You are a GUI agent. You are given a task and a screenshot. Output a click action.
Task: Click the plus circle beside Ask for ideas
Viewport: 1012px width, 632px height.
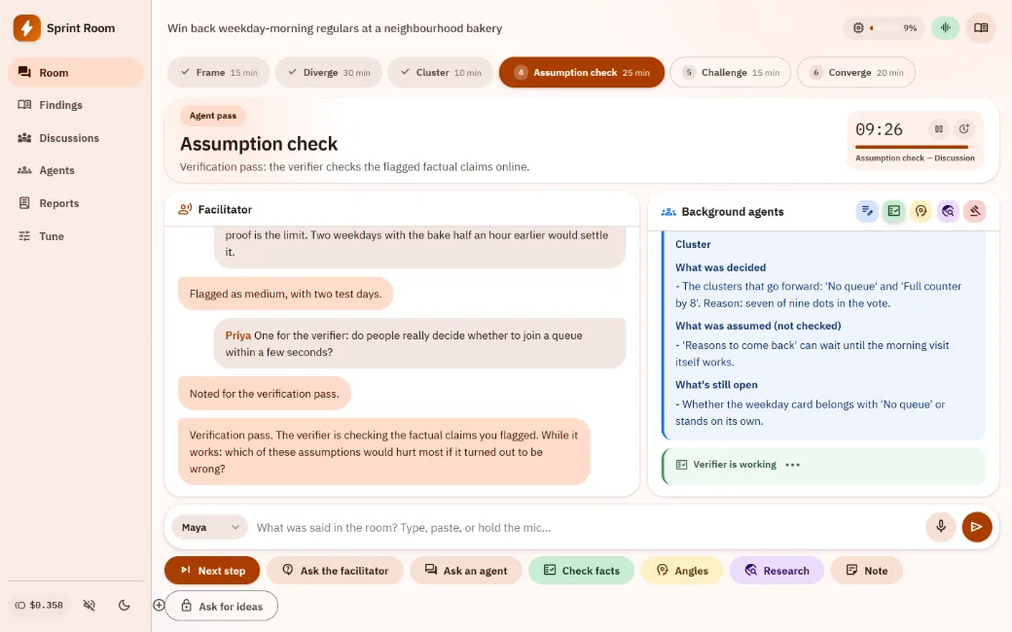pos(159,605)
